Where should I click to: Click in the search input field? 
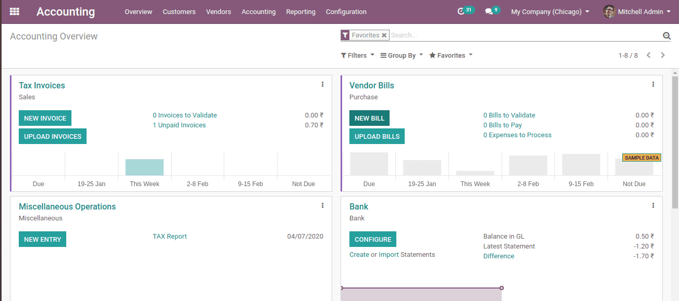pyautogui.click(x=524, y=35)
